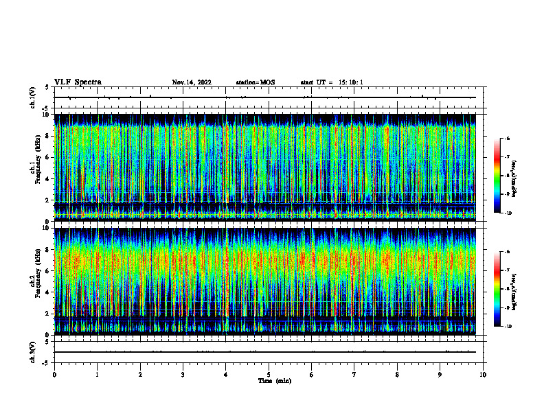This screenshot has width=544, height=420.
Task: Click the ch.1 voltage waveform trace
Action: coord(265,97)
